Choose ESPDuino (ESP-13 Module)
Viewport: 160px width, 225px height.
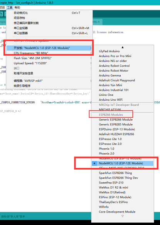click(x=123, y=129)
